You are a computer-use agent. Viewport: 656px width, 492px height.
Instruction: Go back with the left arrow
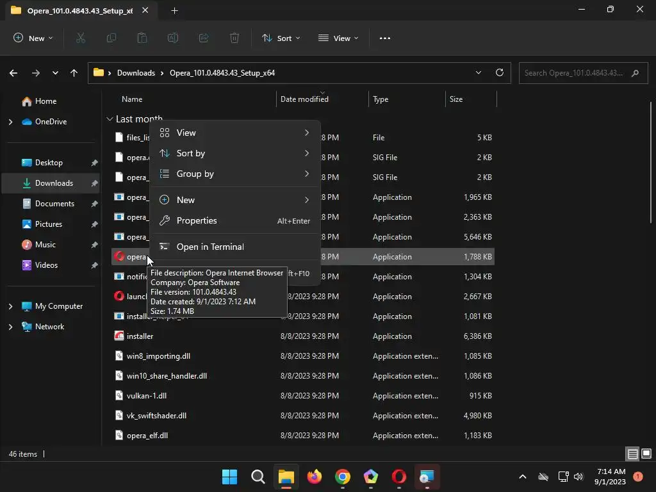(x=13, y=73)
